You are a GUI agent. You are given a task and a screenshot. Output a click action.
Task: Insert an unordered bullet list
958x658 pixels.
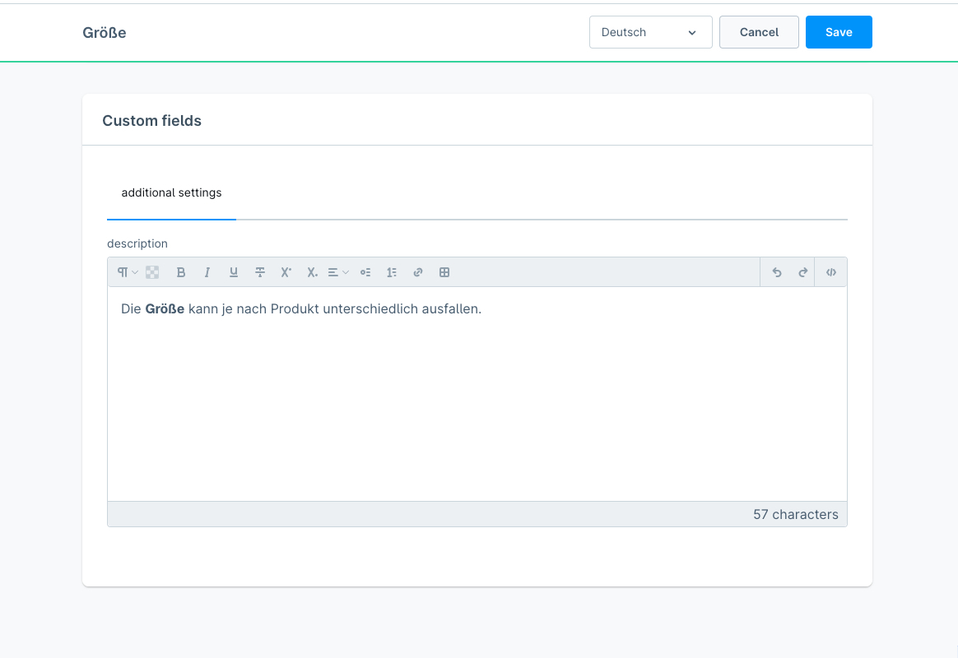pos(365,272)
